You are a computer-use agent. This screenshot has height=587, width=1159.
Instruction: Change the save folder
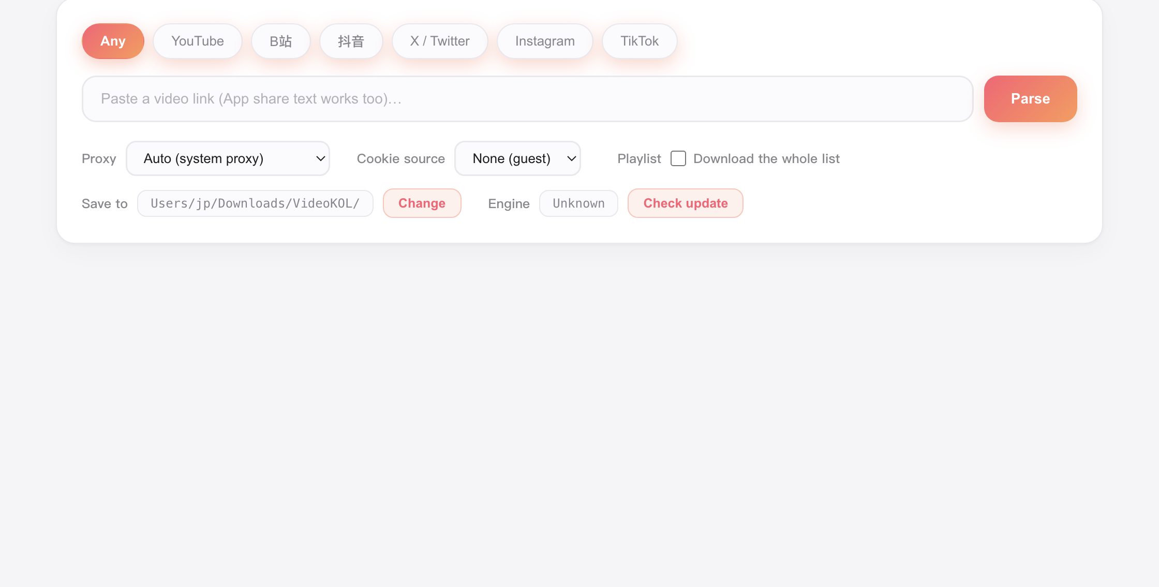click(x=422, y=203)
